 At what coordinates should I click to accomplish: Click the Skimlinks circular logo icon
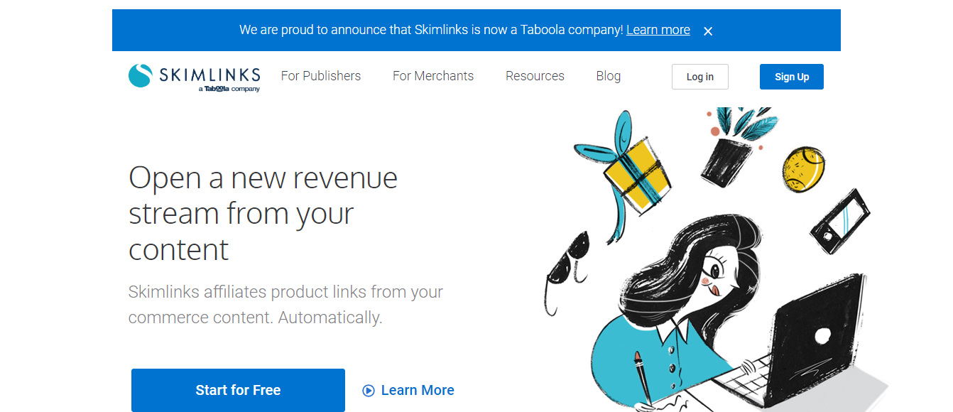140,76
